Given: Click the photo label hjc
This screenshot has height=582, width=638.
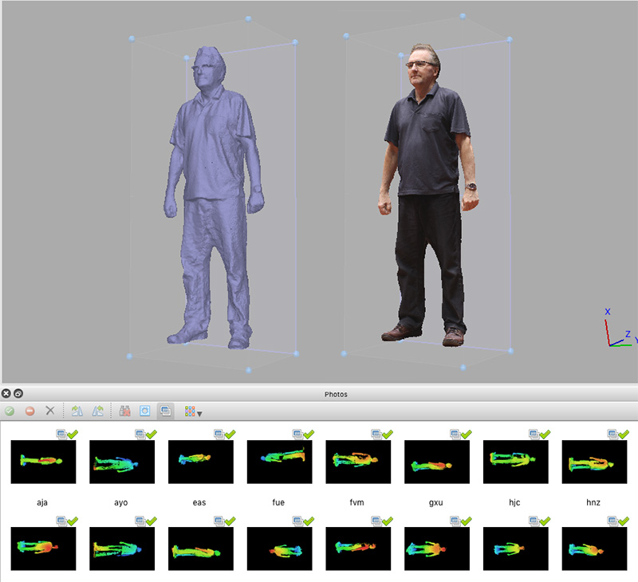Looking at the screenshot, I should click(x=514, y=503).
